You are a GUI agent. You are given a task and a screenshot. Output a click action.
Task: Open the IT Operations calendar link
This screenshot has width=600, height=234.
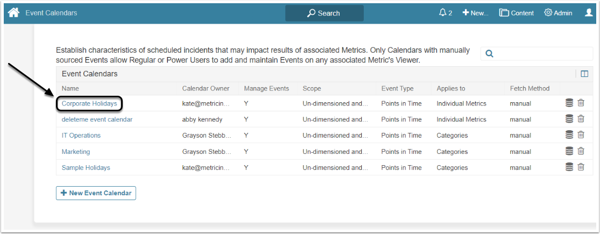click(81, 136)
